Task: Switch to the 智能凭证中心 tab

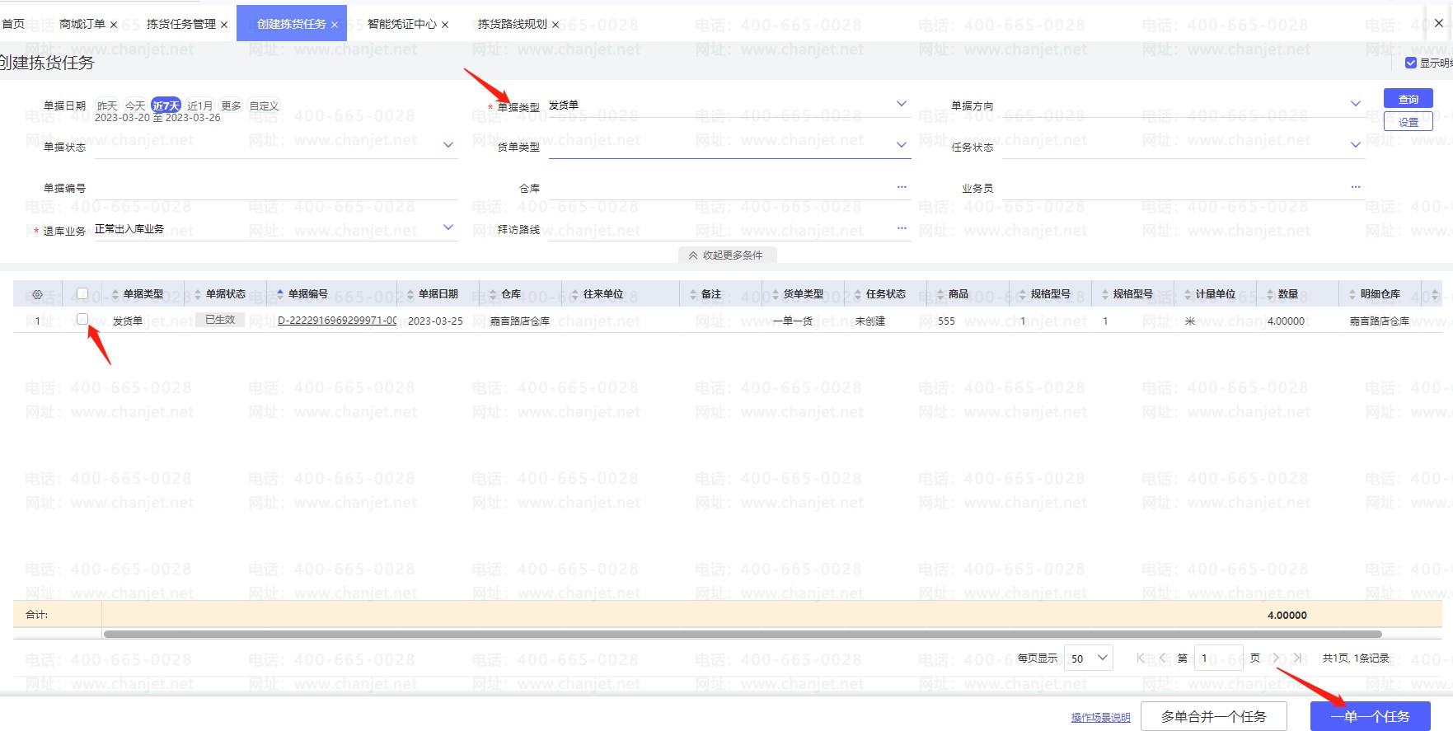Action: [x=402, y=24]
